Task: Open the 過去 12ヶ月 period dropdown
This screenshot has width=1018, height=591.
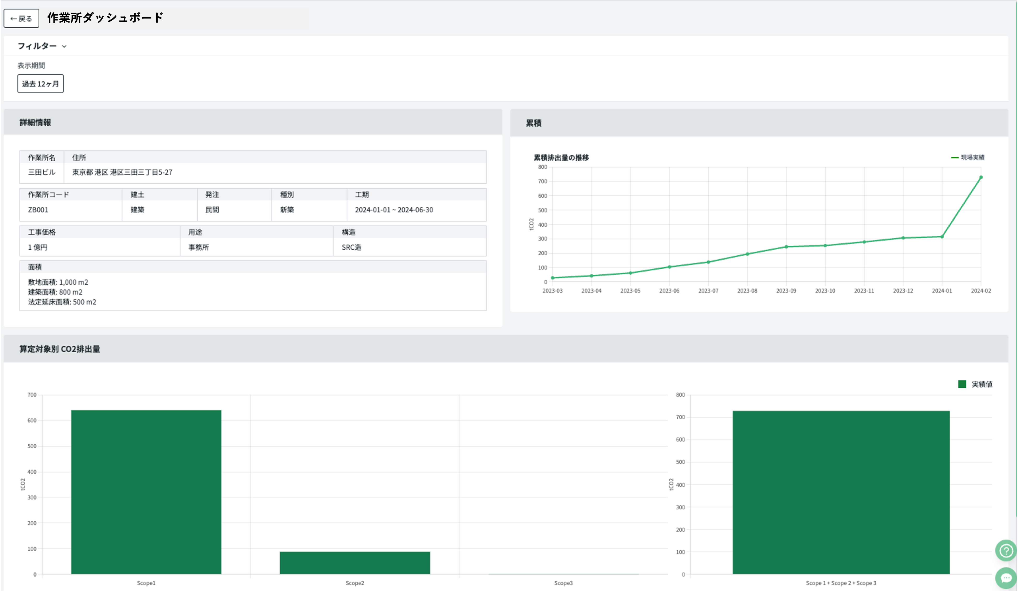Action: [40, 83]
